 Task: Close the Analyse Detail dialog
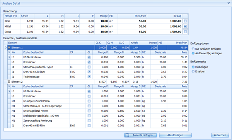(x=229, y=3)
